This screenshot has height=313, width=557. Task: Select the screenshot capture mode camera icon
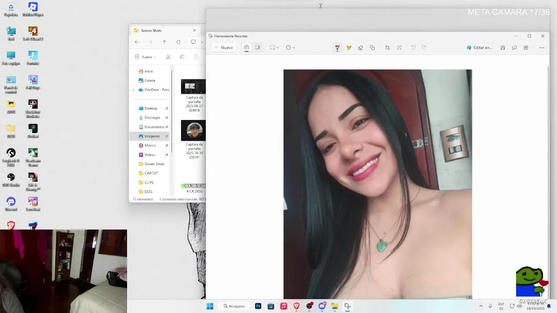(246, 47)
